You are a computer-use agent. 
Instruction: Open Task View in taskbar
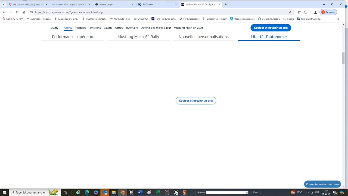(65, 192)
